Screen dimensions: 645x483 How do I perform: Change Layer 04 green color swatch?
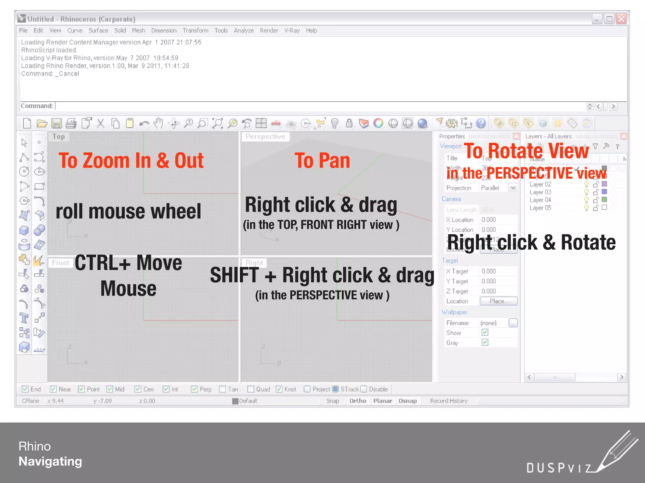click(x=604, y=199)
